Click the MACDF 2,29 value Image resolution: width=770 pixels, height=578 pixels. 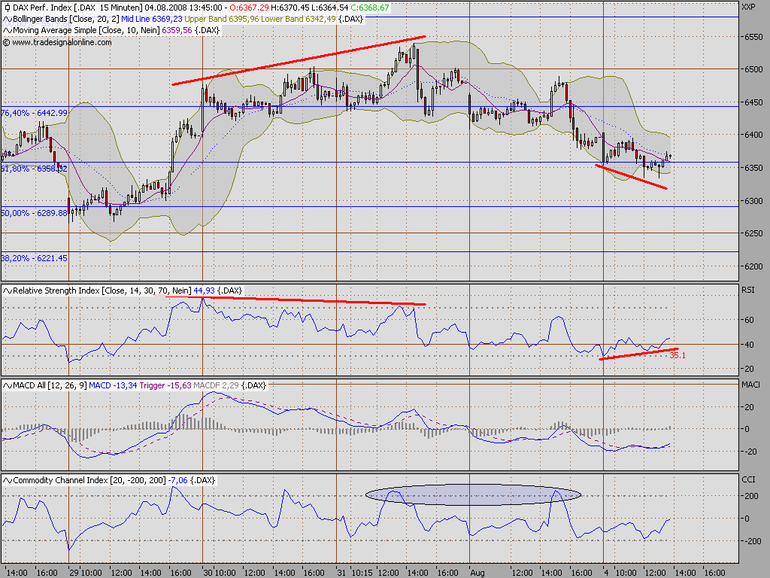[216, 385]
